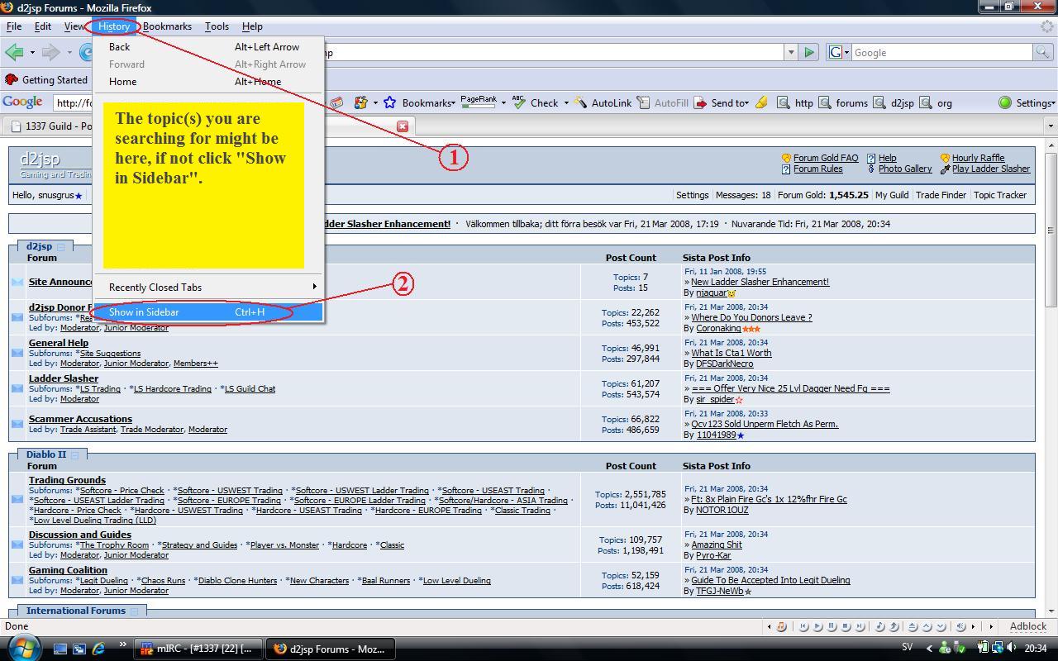
Task: Click the yellow highlighter icon in Google toolbar
Action: (x=761, y=102)
